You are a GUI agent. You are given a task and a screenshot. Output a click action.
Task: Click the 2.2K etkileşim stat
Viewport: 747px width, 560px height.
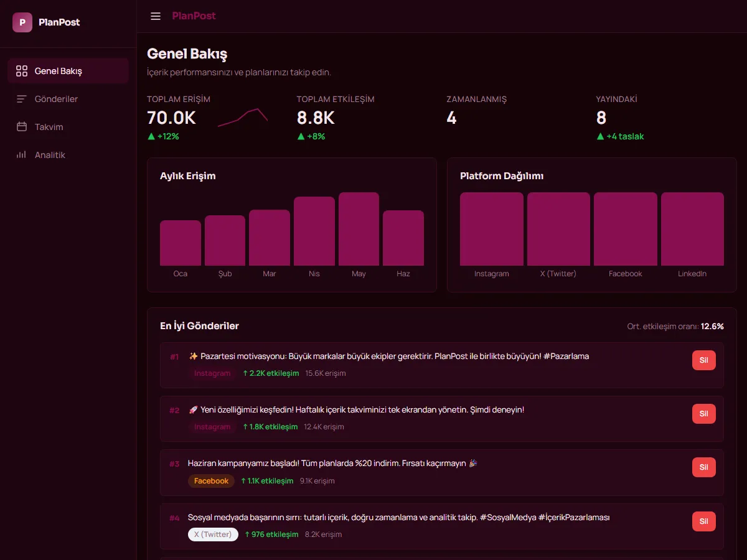click(x=271, y=373)
